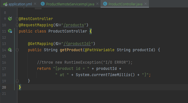Viewport: 188px width, 103px height.
Task: Click the ProductController class name
Action: pos(68,31)
